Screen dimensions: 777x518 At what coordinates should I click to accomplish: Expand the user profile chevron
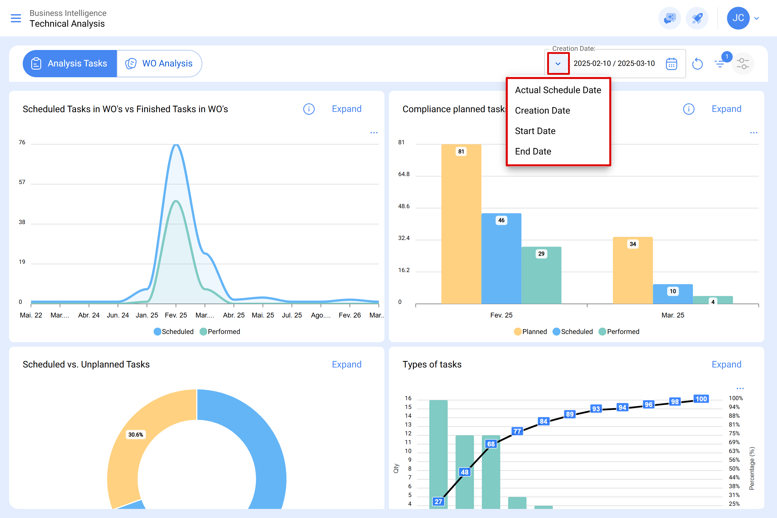[x=757, y=18]
